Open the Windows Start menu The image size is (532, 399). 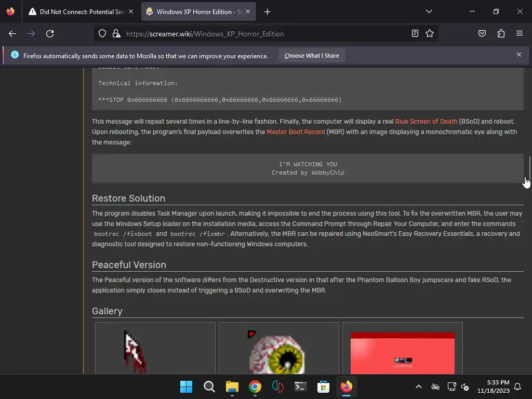coord(187,387)
